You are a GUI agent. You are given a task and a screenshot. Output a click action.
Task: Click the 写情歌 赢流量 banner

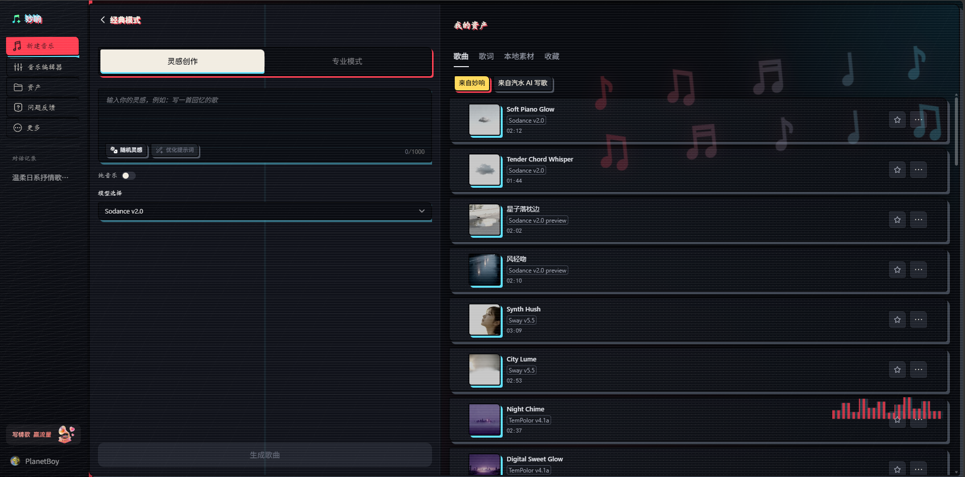click(x=43, y=434)
